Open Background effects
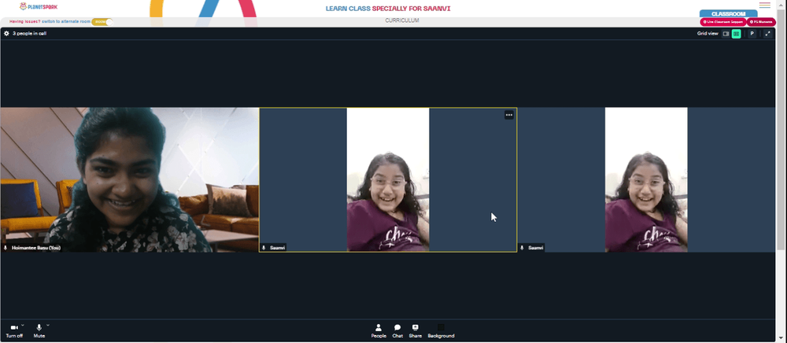Screen dimensions: 787x343 [441, 331]
